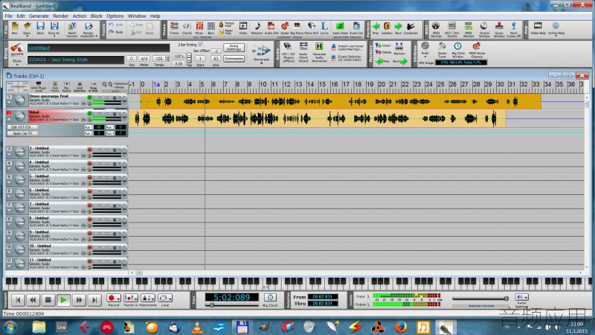This screenshot has height=335, width=595.
Task: Open MIDI Devices settings
Action: [x=436, y=29]
